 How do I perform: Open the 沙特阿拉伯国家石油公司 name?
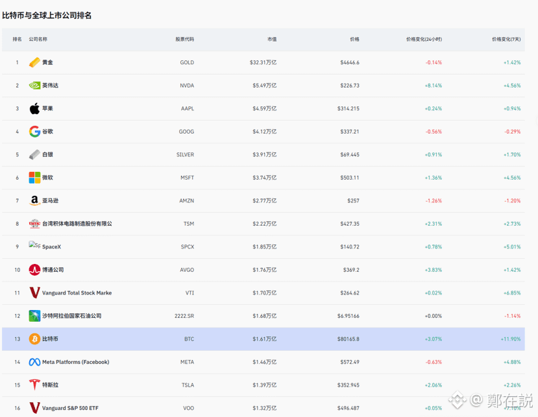coord(71,316)
